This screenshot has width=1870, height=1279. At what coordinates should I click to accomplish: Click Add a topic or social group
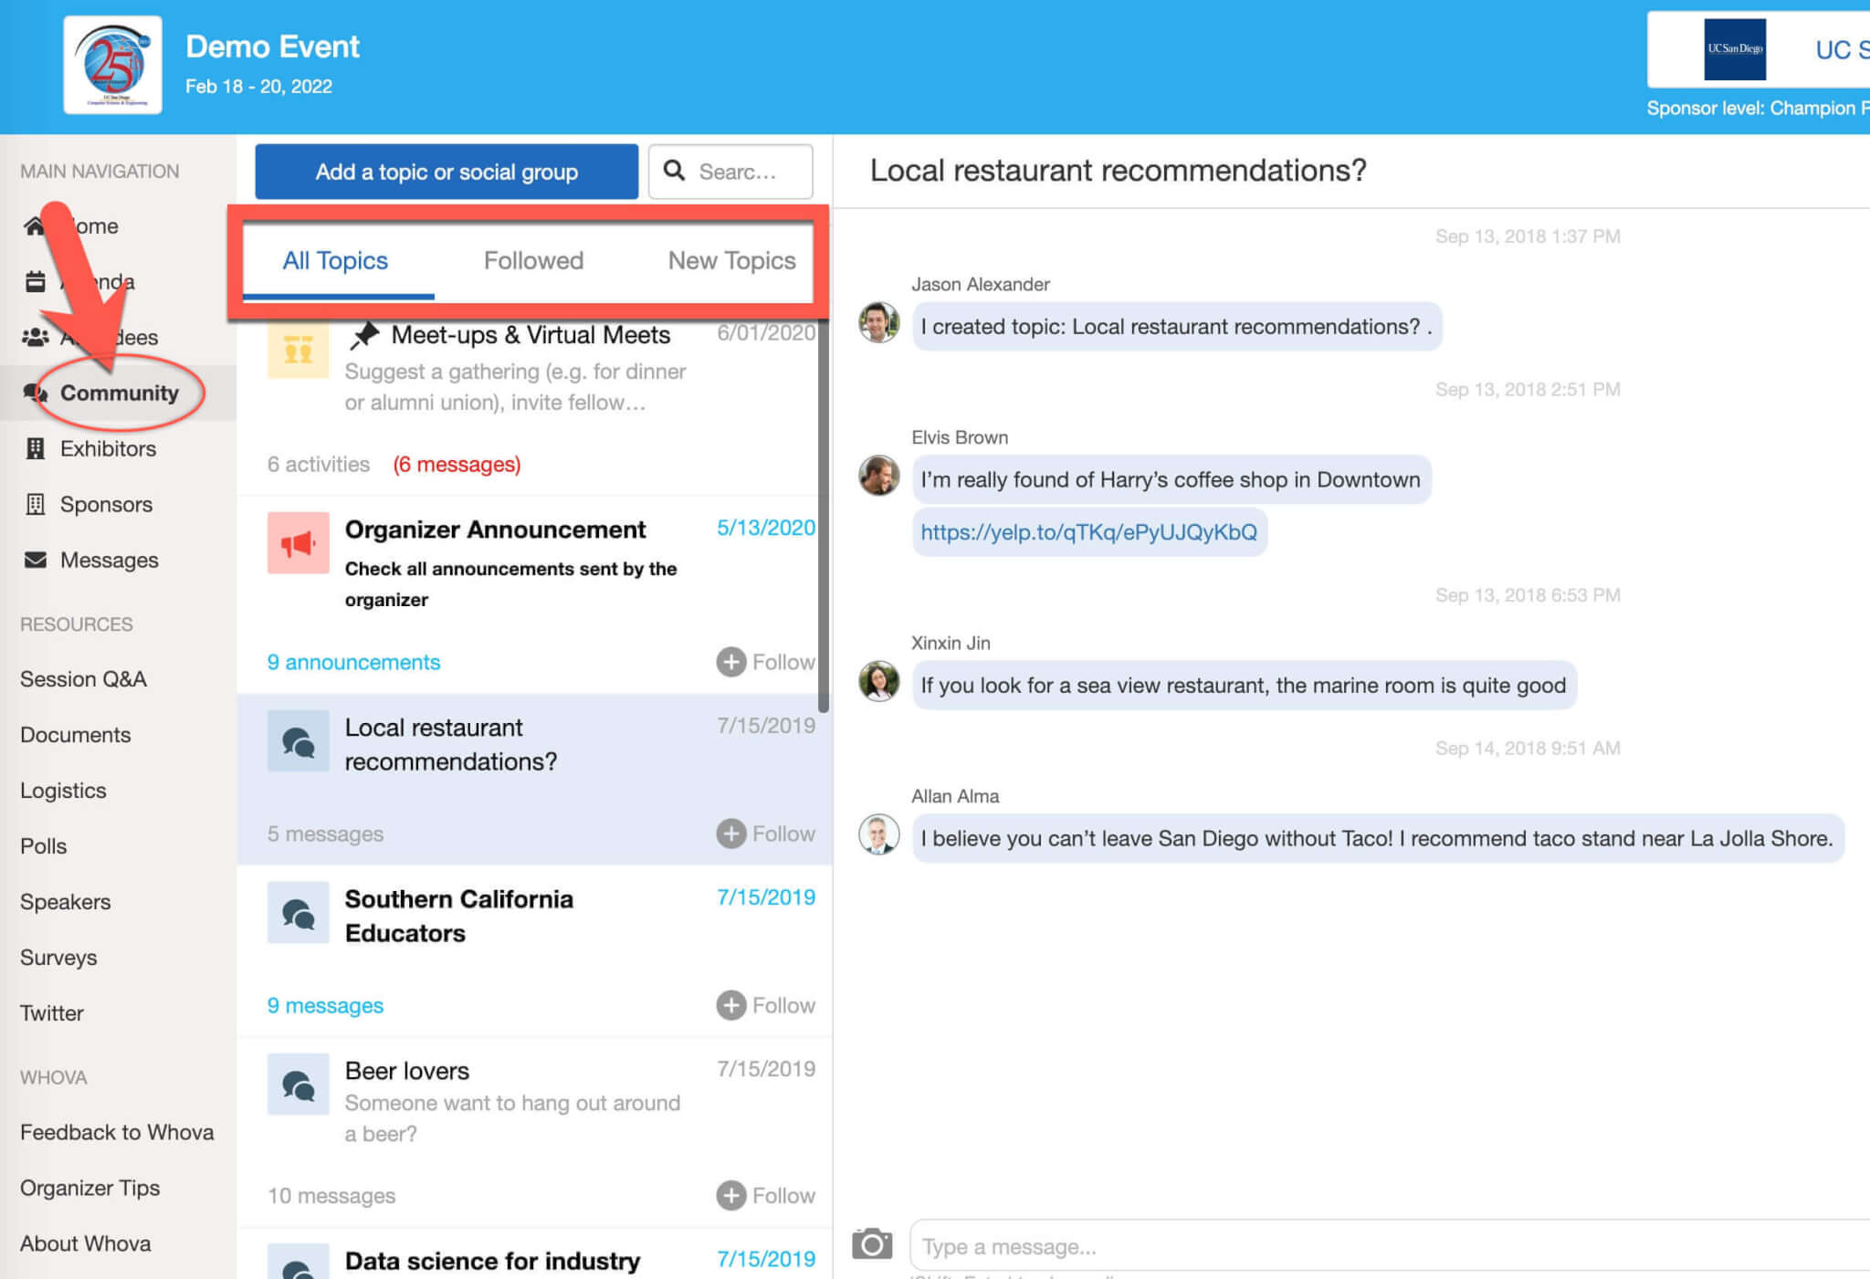[x=446, y=172]
